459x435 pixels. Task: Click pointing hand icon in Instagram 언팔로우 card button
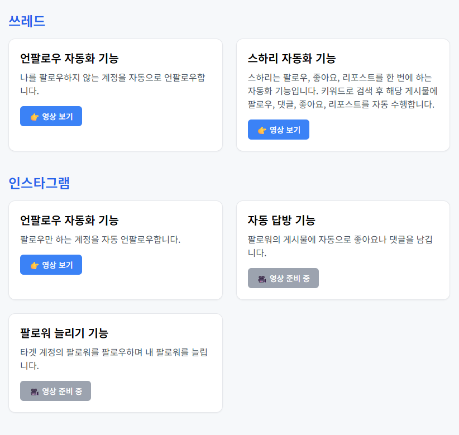coord(35,265)
